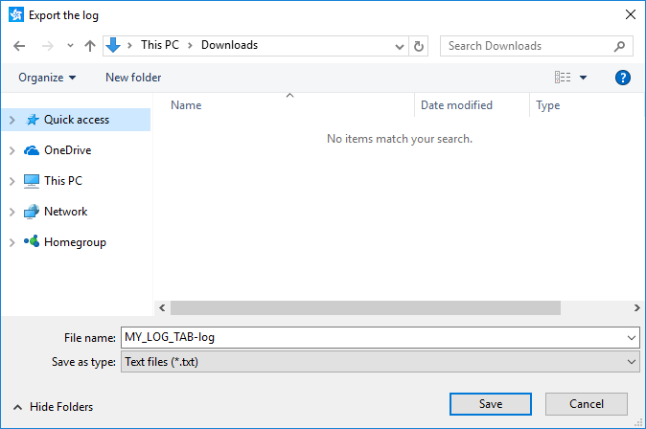Collapse the panel with Hide Folders

pos(54,407)
